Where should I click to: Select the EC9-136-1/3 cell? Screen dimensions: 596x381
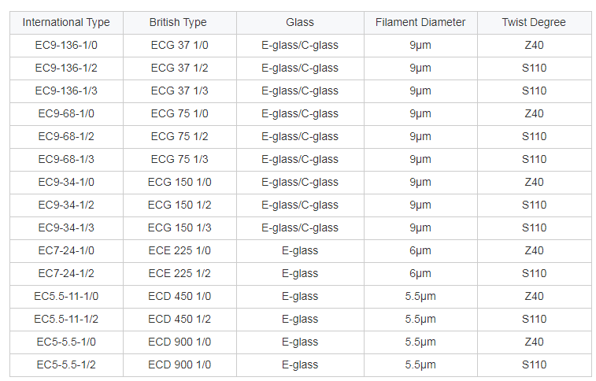tap(66, 91)
